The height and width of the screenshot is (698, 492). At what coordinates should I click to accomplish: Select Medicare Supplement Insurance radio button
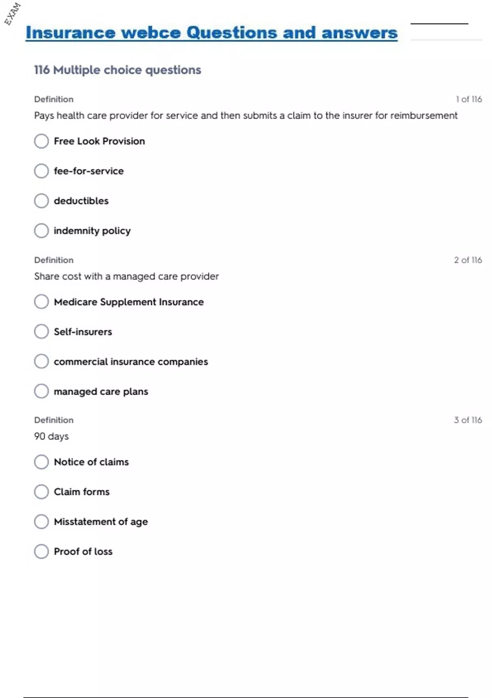pos(41,302)
